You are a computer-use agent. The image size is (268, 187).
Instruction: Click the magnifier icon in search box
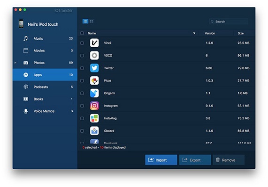[x=212, y=22]
